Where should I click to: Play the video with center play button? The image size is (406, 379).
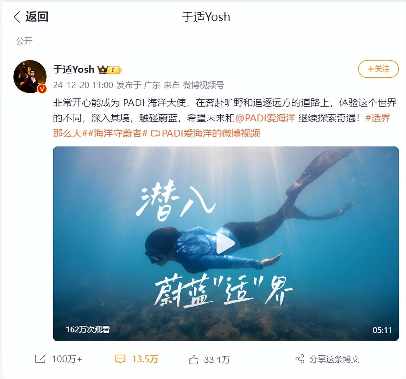coord(225,244)
